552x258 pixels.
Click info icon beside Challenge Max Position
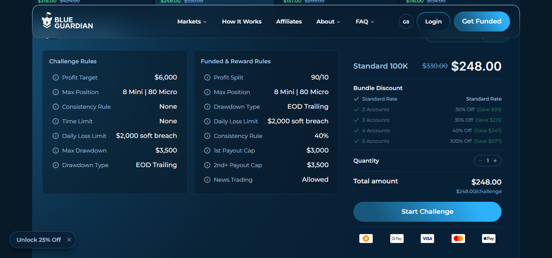pyautogui.click(x=56, y=92)
